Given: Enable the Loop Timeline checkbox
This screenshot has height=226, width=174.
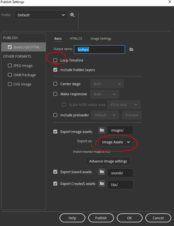Looking at the screenshot, I should pyautogui.click(x=55, y=60).
